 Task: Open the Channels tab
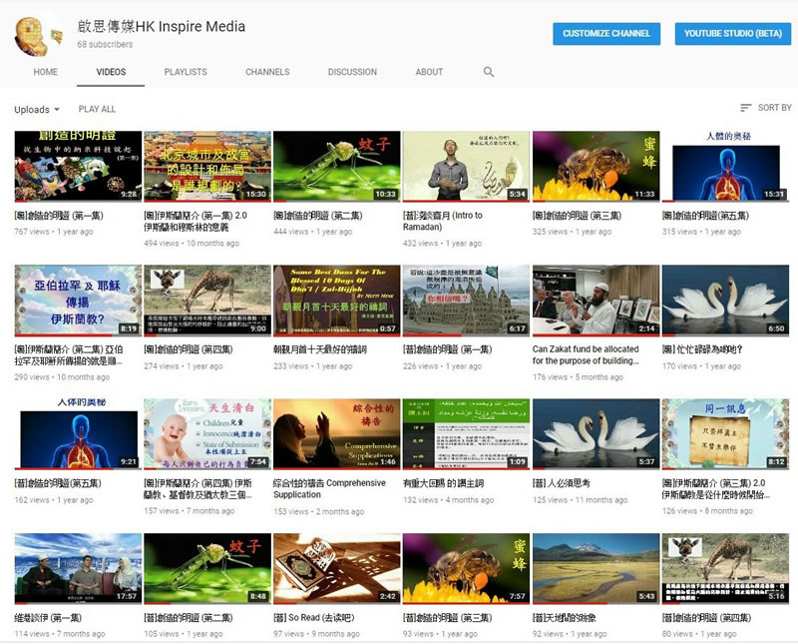(267, 72)
